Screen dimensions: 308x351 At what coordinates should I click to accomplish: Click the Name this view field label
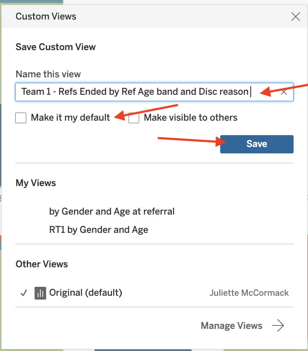pyautogui.click(x=48, y=74)
